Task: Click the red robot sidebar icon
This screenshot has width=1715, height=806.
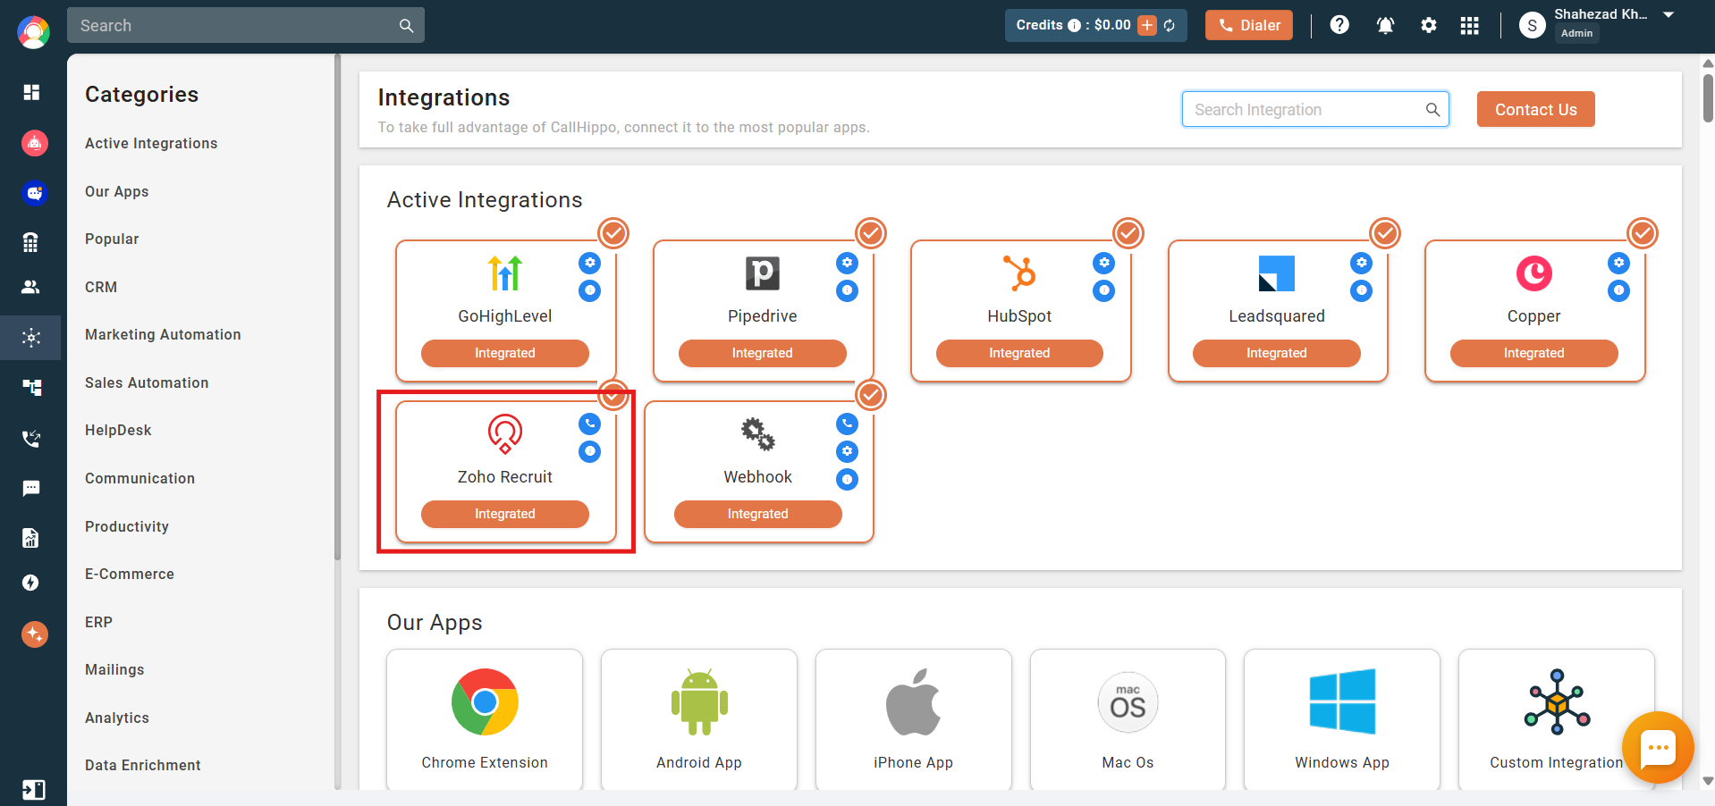Action: (34, 143)
